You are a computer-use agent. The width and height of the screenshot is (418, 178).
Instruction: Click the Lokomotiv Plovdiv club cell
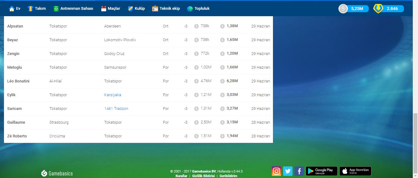click(120, 40)
